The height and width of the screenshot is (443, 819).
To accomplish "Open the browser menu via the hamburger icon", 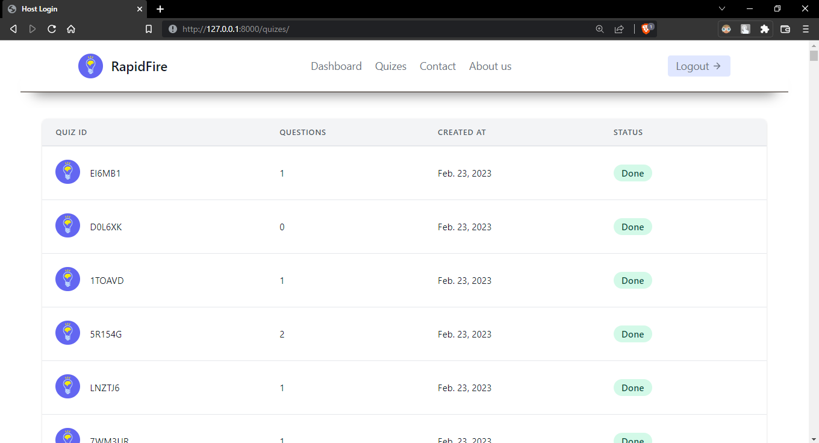I will (806, 28).
